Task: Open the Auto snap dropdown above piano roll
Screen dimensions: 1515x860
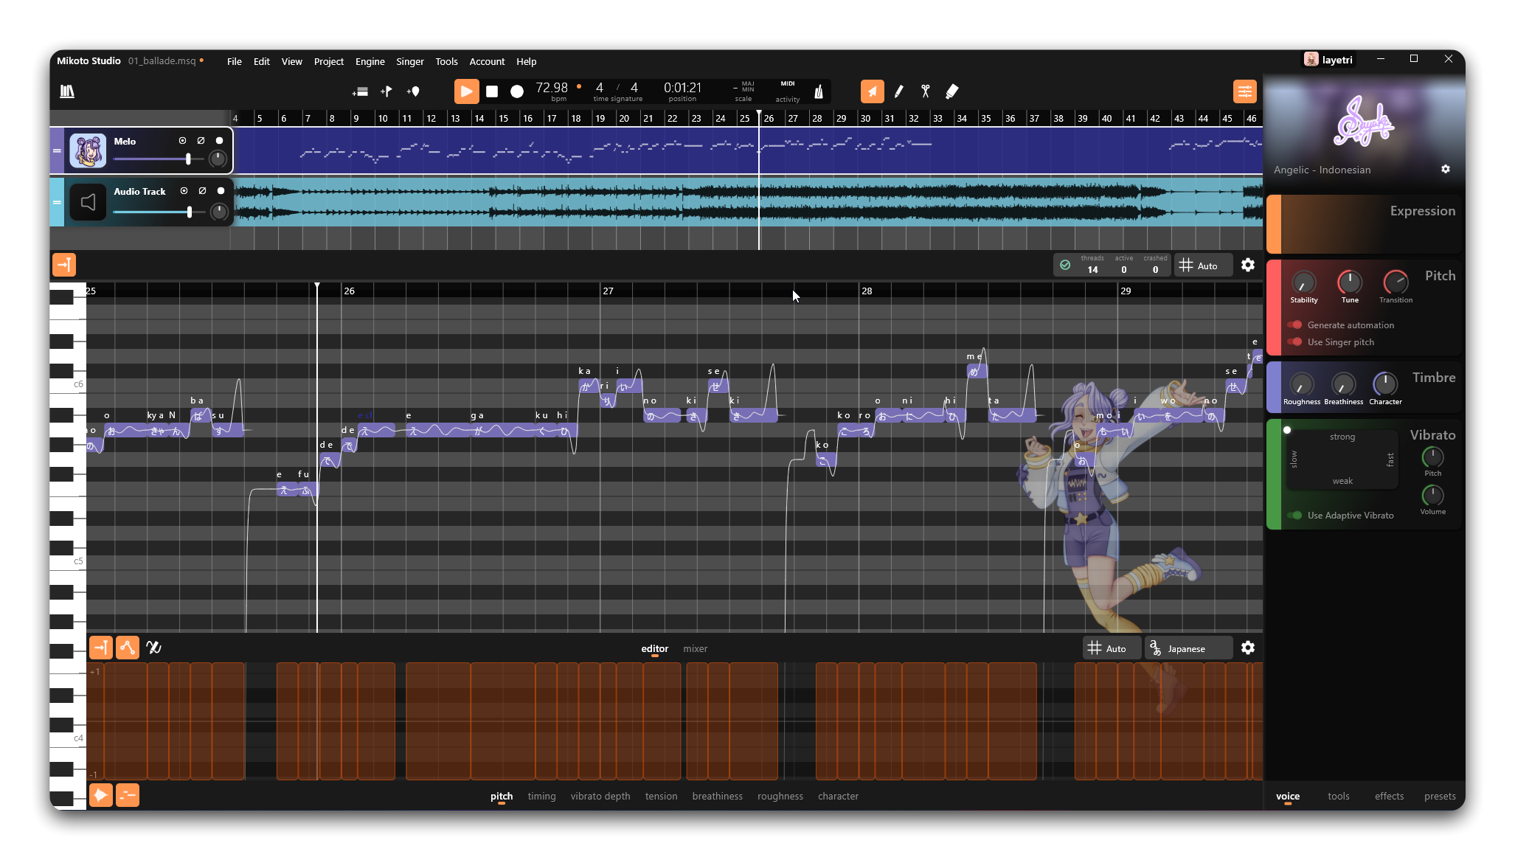Action: coord(1202,265)
